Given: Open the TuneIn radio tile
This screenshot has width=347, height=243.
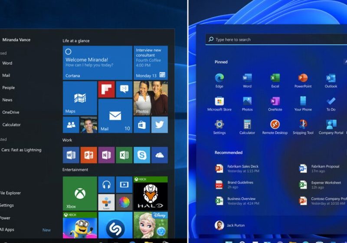Looking at the screenshot, I should (x=106, y=202).
